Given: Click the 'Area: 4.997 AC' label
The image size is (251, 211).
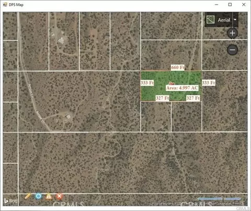Looking at the screenshot, I should point(182,88).
